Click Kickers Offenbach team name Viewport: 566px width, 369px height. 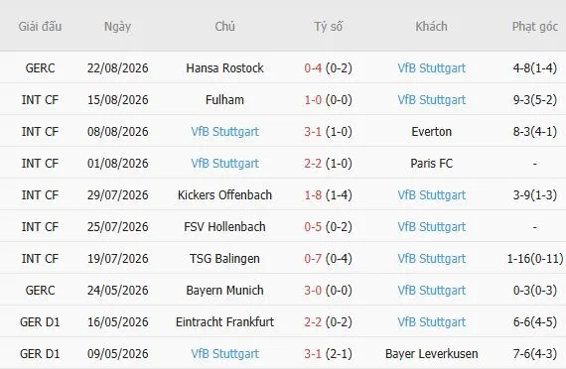[224, 195]
